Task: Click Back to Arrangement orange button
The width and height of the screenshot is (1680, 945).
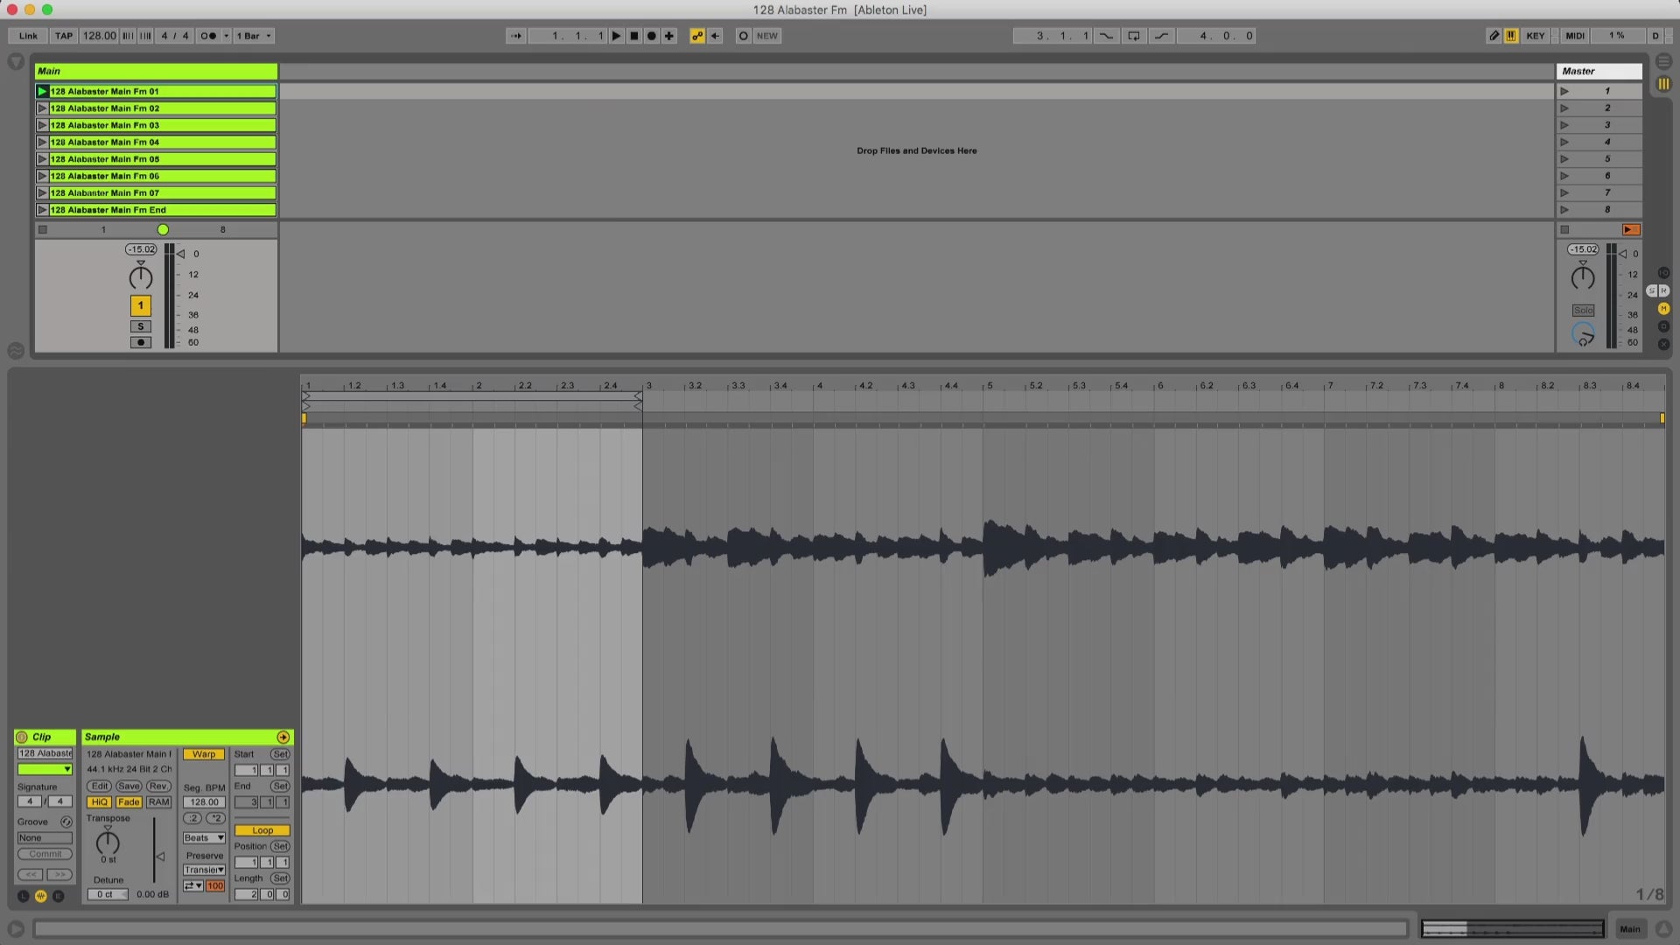Action: click(x=1631, y=230)
